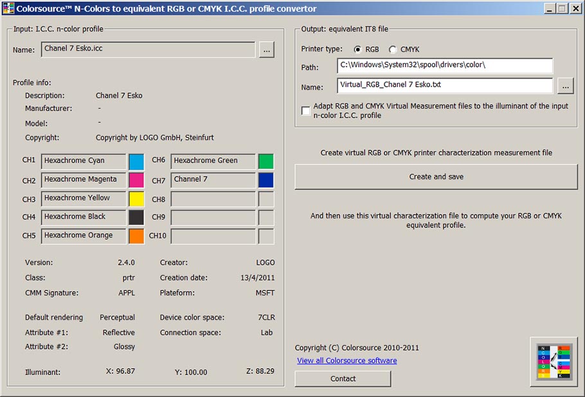Click the Plateform value MSFT
The image size is (585, 397).
click(265, 293)
